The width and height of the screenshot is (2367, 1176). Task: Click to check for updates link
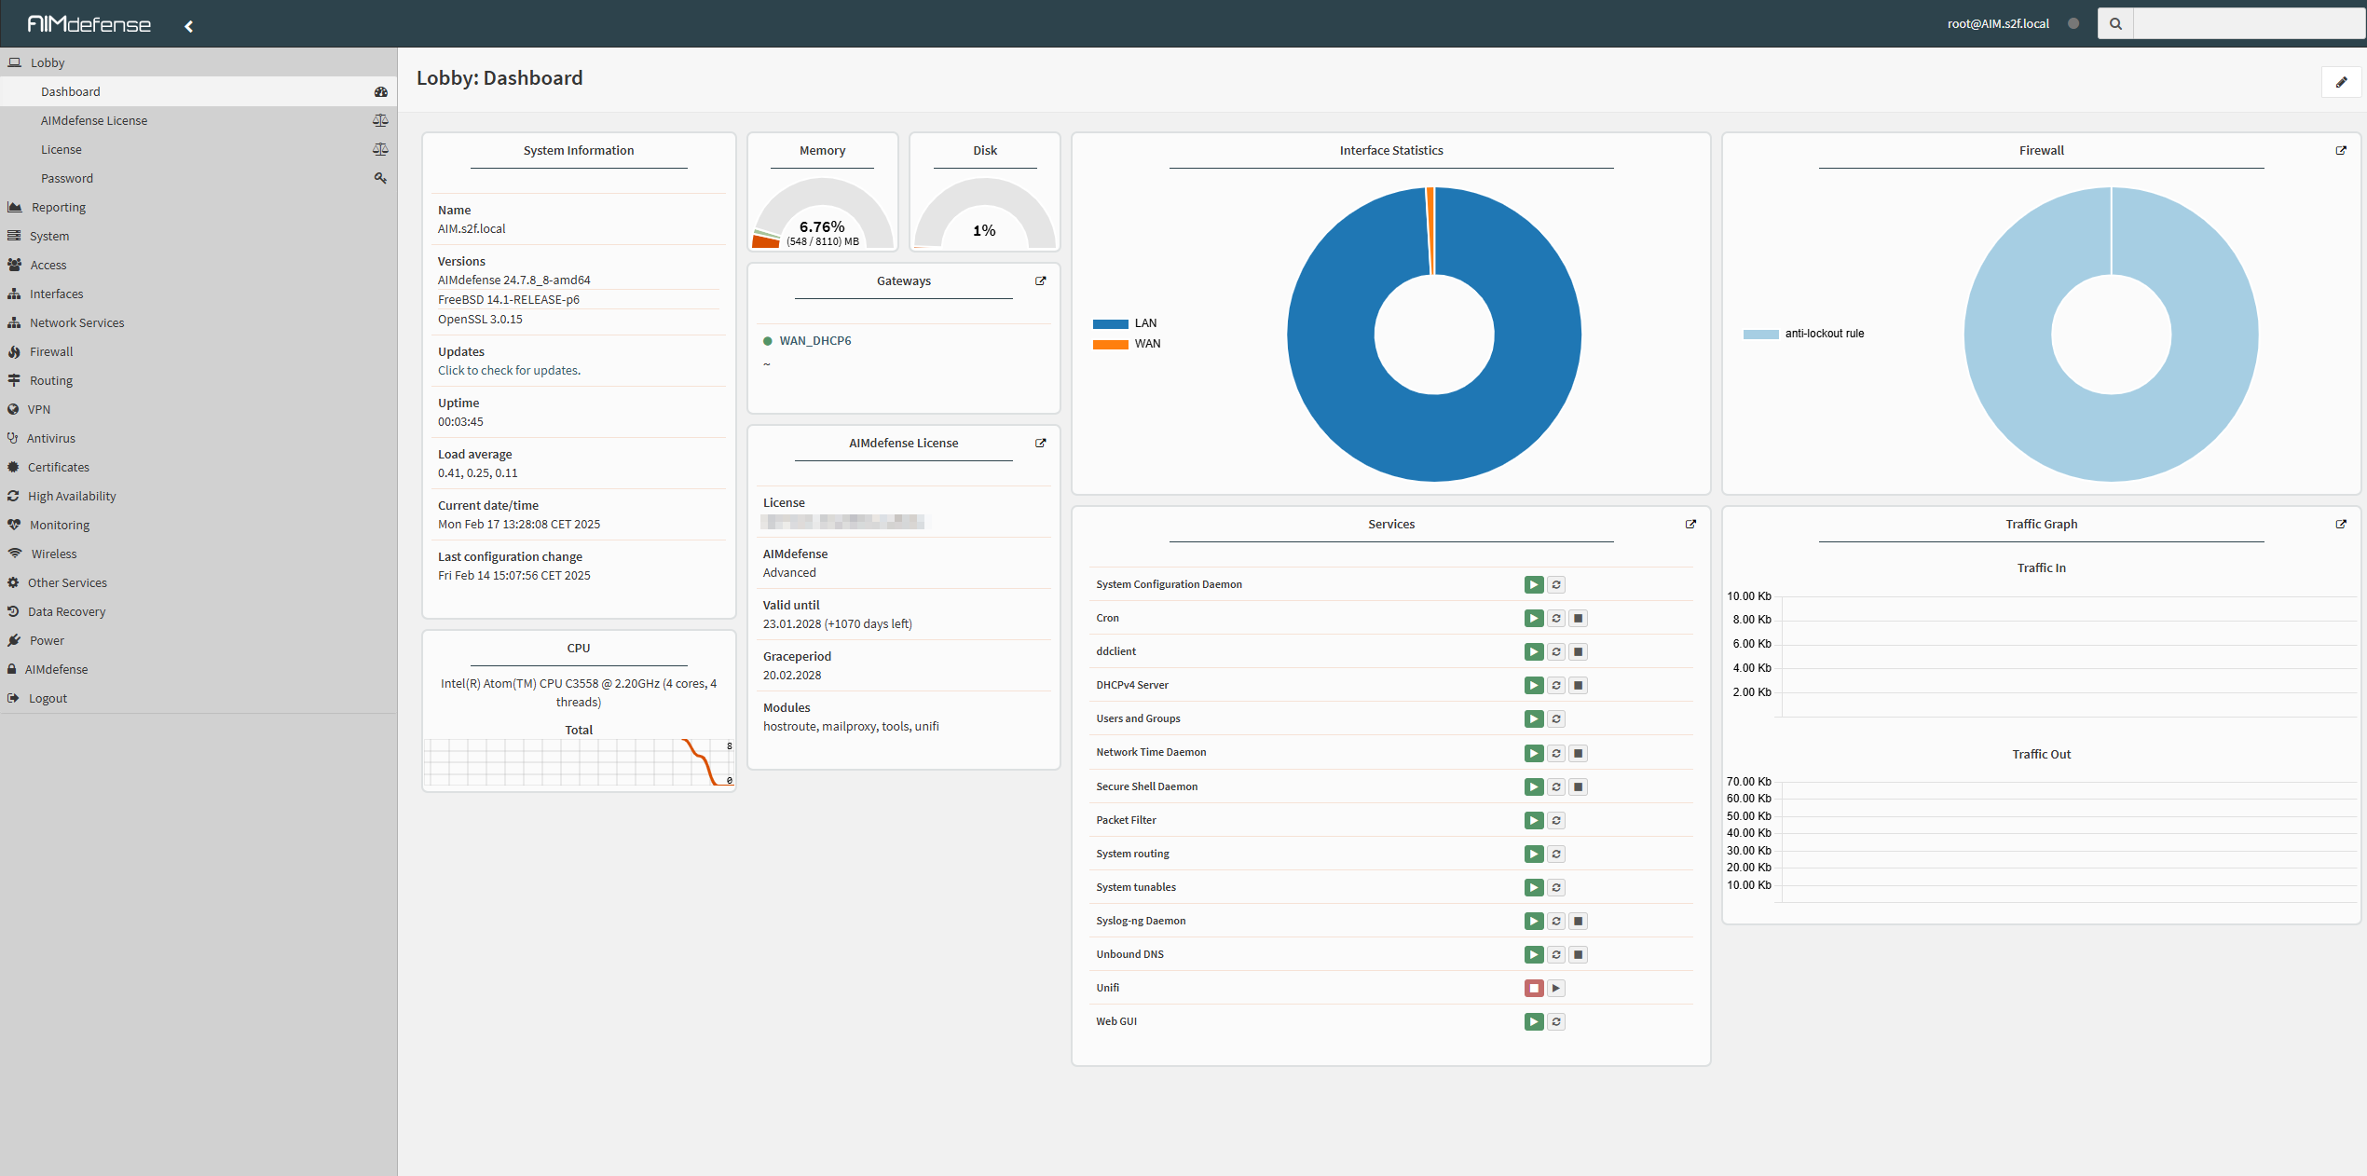pos(509,370)
